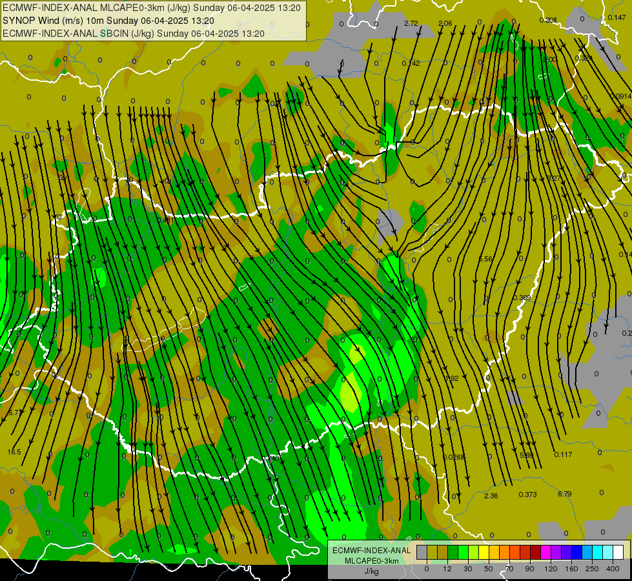Image resolution: width=632 pixels, height=581 pixels.
Task: Pick the purple legend swatch above 120
Action: click(x=556, y=552)
